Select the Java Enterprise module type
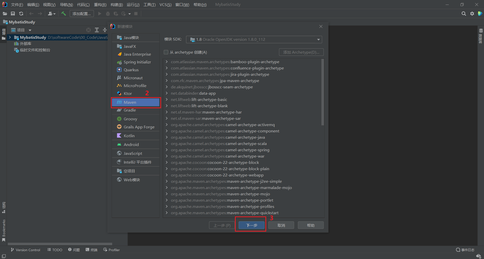The height and width of the screenshot is (259, 484). (136, 54)
